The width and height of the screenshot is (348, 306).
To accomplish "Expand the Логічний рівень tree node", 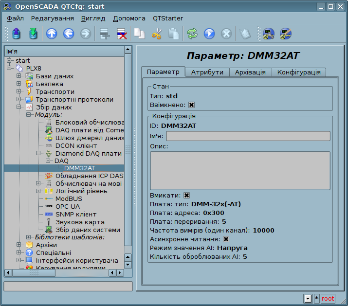I will pyautogui.click(x=38, y=191).
